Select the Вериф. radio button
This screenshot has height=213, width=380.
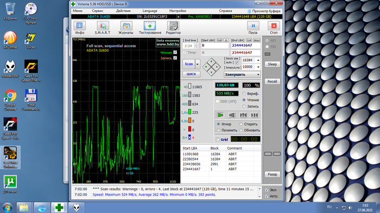click(244, 94)
